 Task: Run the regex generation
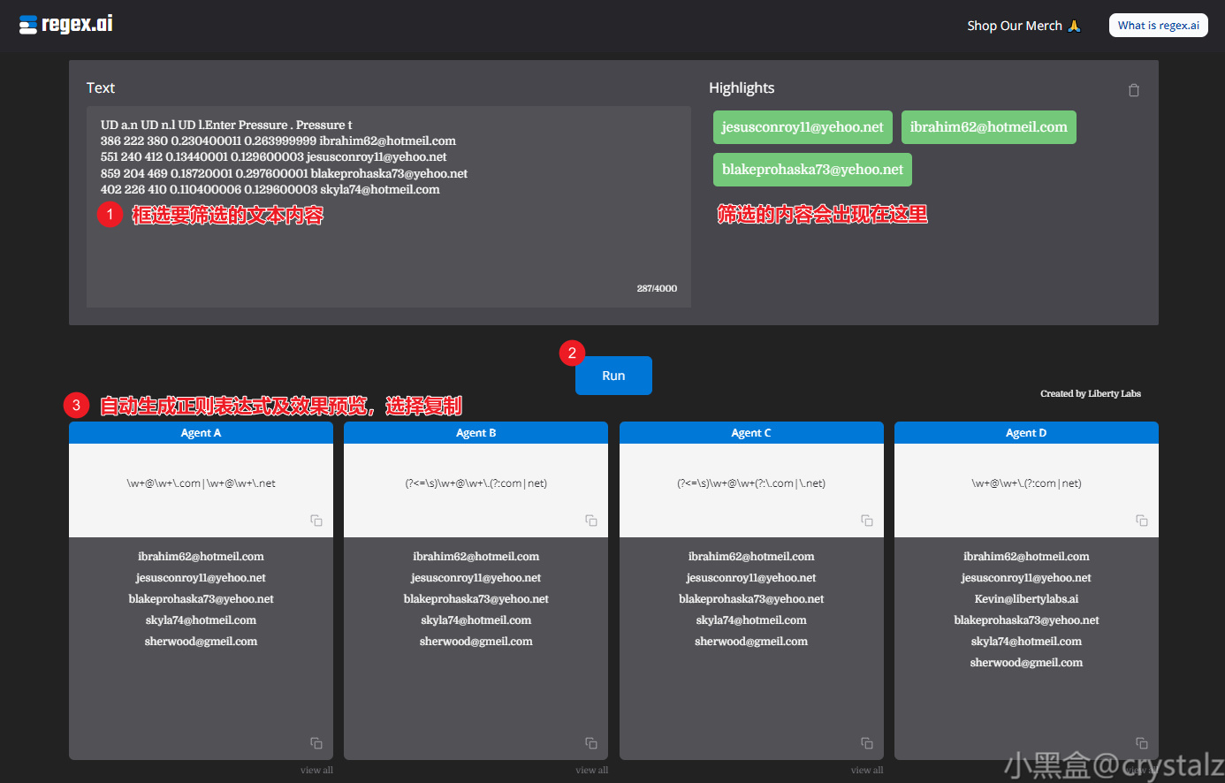pos(613,376)
